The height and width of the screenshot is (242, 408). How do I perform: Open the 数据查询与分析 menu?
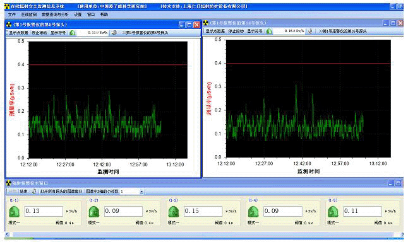pos(55,14)
